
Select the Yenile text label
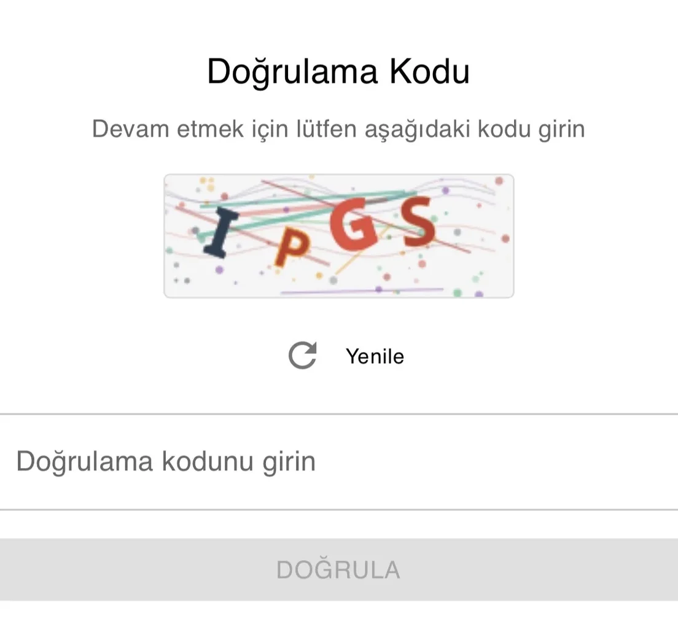[x=375, y=356]
